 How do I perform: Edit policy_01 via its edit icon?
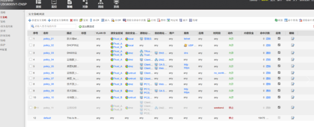[293, 39]
